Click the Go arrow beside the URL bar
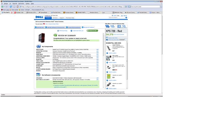This screenshot has width=218, height=136. coord(126,6)
